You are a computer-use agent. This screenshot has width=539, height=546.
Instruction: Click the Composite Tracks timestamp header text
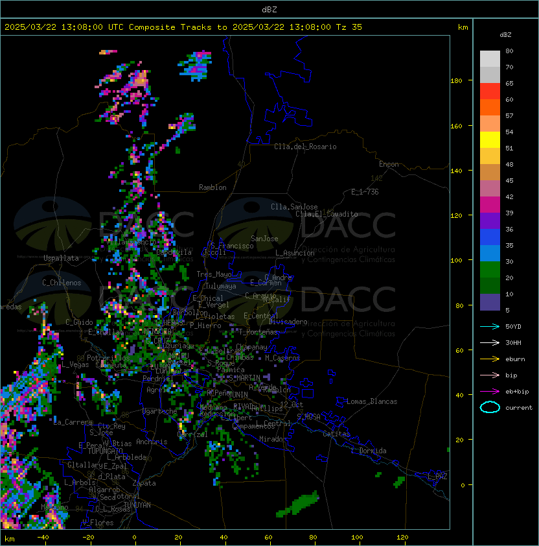click(x=183, y=27)
